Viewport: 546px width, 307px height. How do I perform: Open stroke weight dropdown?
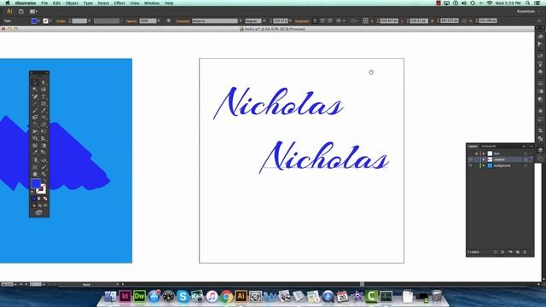pyautogui.click(x=89, y=20)
